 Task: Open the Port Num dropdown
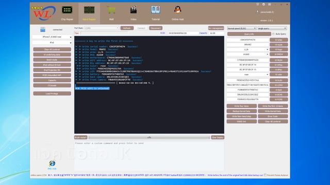coord(102,28)
